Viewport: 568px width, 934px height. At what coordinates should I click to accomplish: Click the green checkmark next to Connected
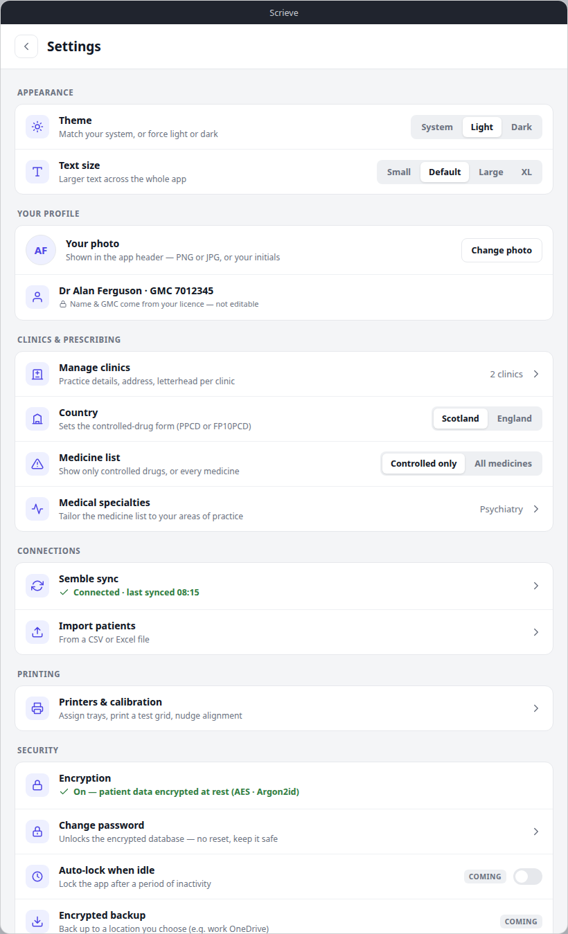click(64, 593)
